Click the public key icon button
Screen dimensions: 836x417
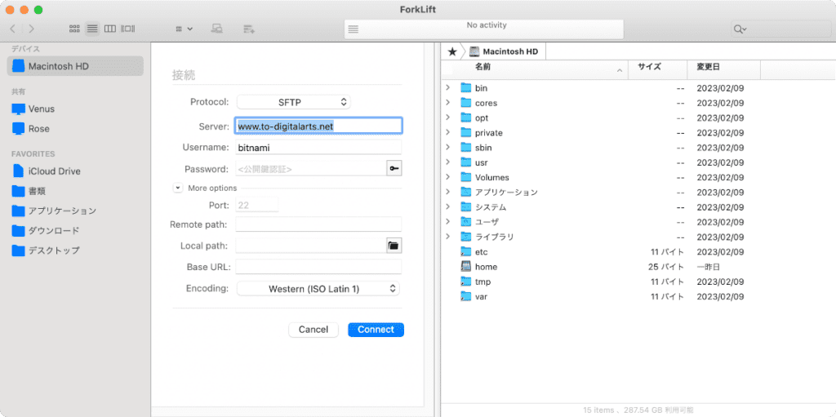(x=394, y=169)
